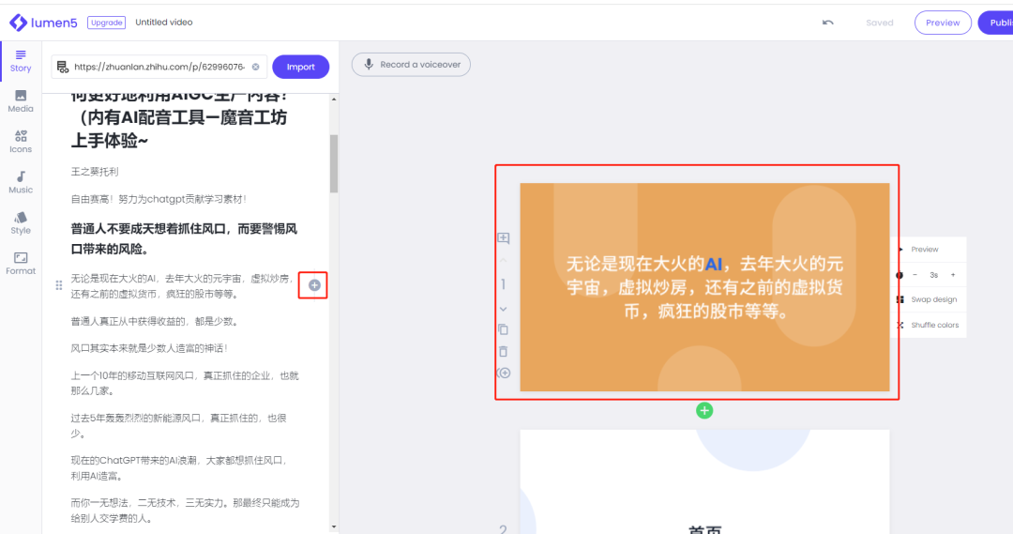Screen dimensions: 1013x534
Task: Click paragraph 风口其实本来就是少数人造富的神话
Action: (148, 348)
